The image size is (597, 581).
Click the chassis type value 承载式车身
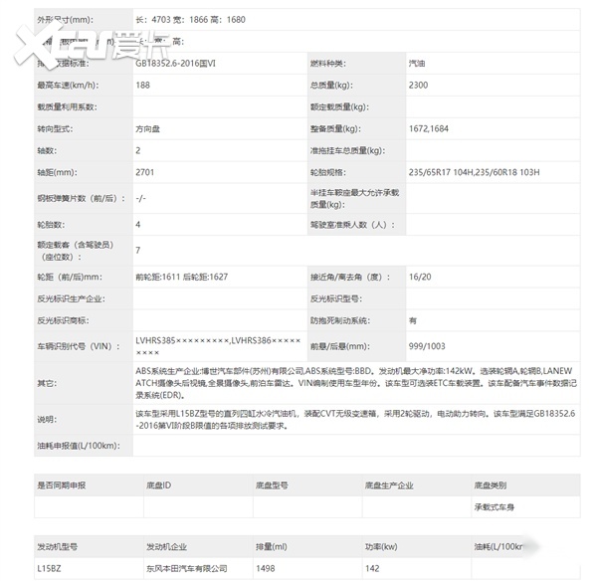coord(495,506)
